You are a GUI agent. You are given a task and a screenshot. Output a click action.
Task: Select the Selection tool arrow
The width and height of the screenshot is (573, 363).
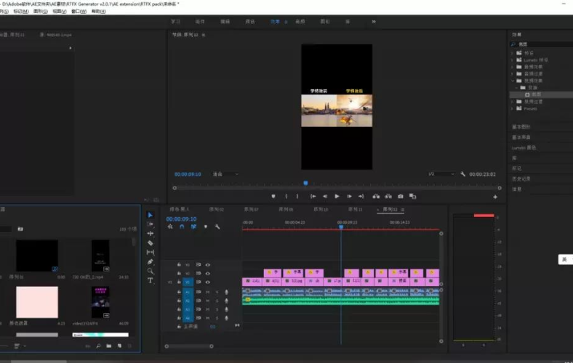(151, 215)
